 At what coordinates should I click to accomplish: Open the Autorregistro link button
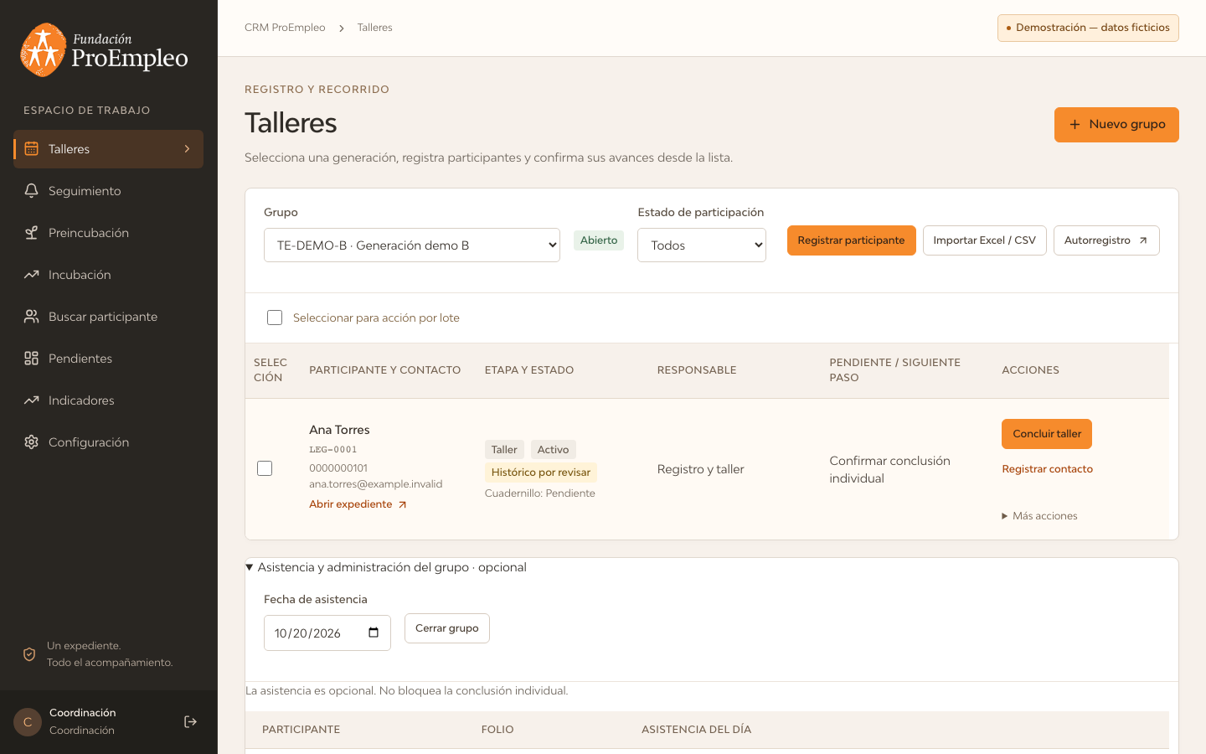1106,240
